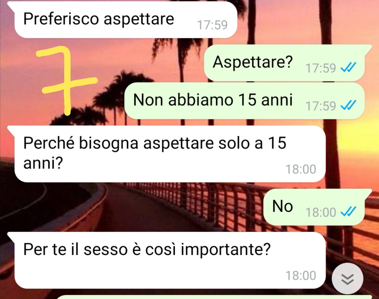Select the 'Non abbiamo 15 anni' bubble
379x299 pixels.
244,101
